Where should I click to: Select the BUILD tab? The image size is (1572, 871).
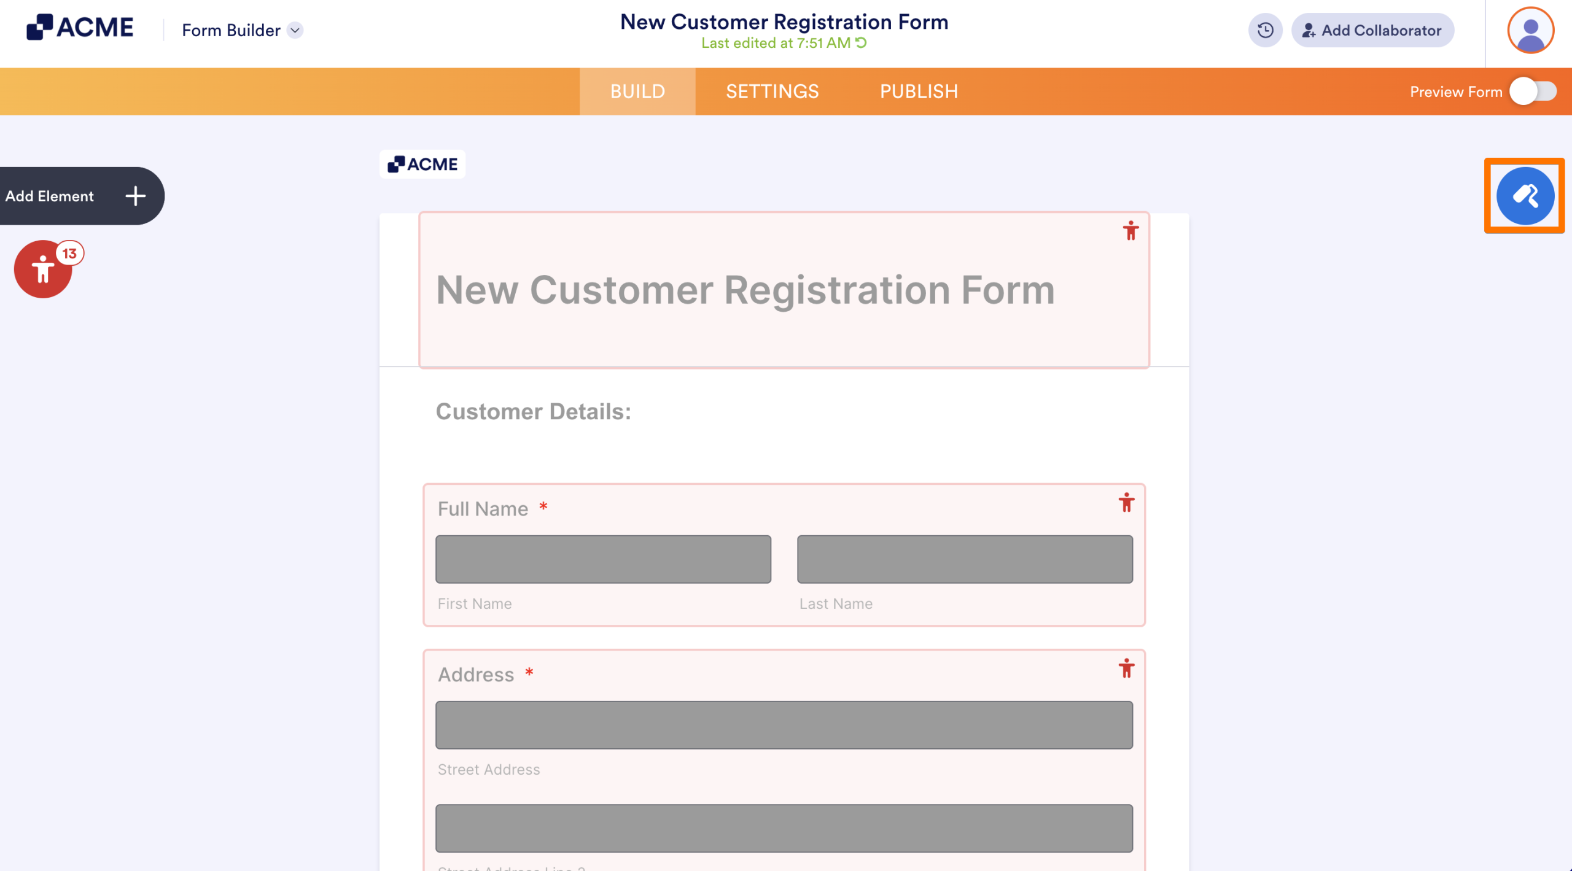click(x=637, y=91)
